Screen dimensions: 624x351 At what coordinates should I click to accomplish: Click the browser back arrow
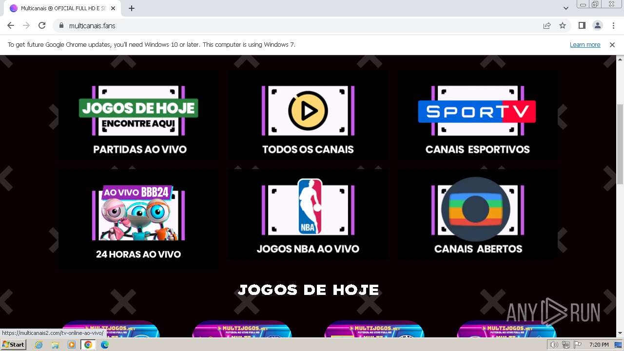11,25
